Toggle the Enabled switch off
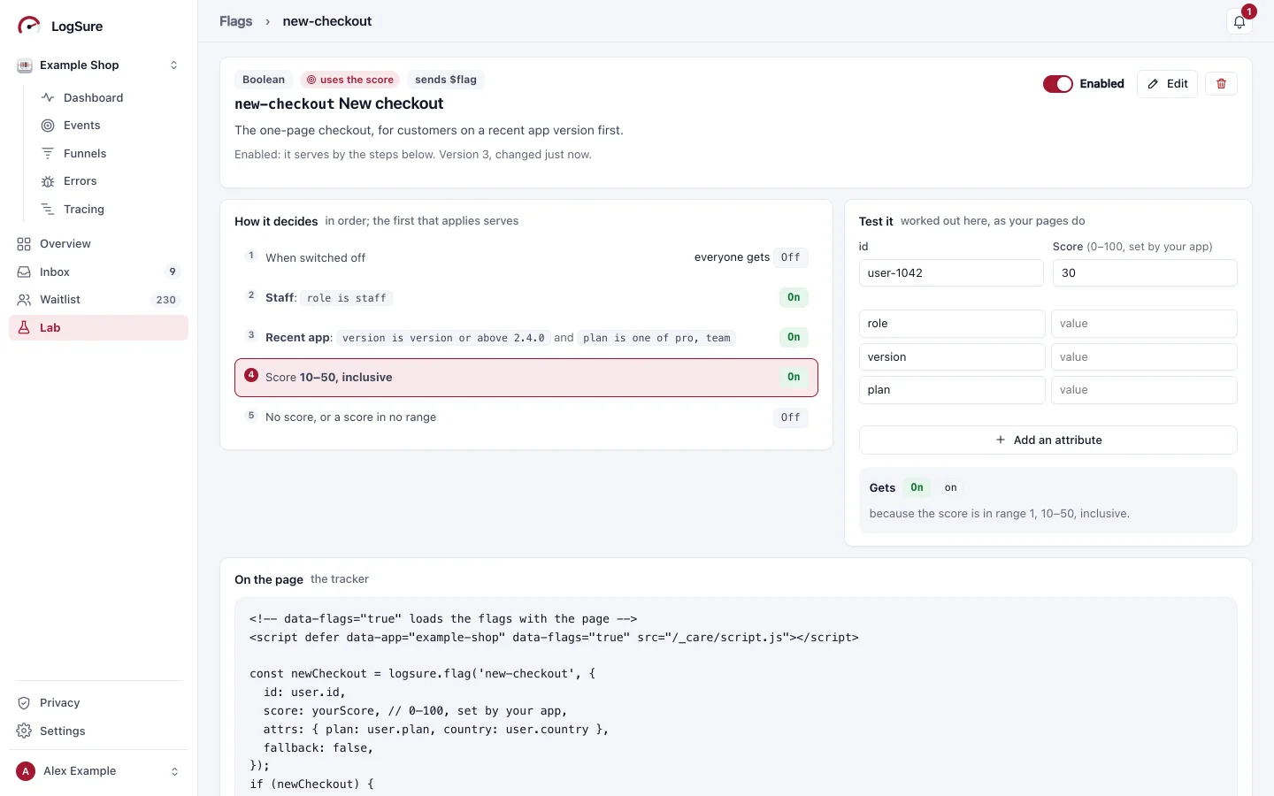This screenshot has height=796, width=1274. tap(1058, 84)
